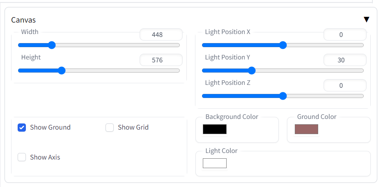Click the Width value field showing 448
Image resolution: width=381 pixels, height=187 pixels.
click(x=161, y=34)
